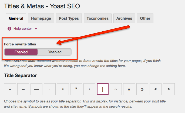Select the left double angle separator

[x=129, y=89]
